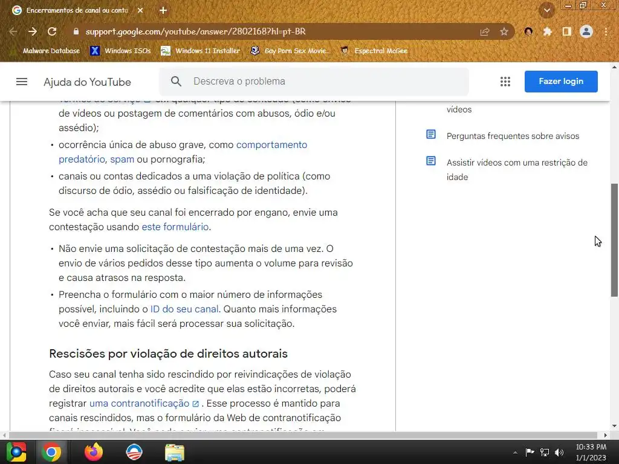Screen dimensions: 619x464
Task: Close the Encerramentos de canal tab
Action: (140, 11)
